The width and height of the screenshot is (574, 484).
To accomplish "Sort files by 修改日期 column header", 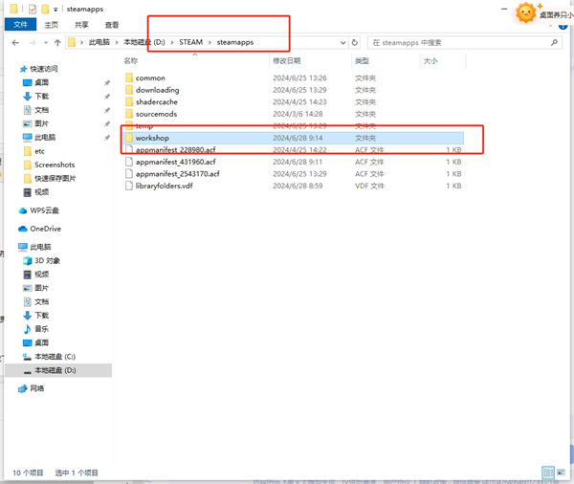I will [x=287, y=61].
